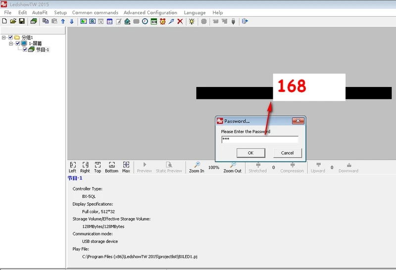Add a clock area with the dial icon
Image resolution: width=396 pixels, height=270 pixels.
(145, 21)
